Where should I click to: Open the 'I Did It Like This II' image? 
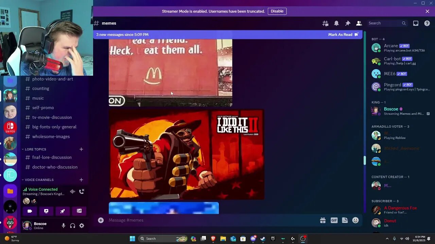click(186, 154)
